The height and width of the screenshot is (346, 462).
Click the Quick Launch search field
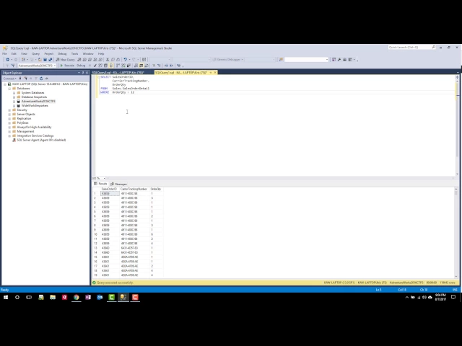411,47
